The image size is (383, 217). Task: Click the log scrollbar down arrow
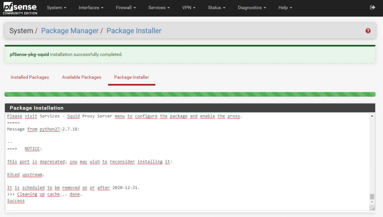click(372, 202)
